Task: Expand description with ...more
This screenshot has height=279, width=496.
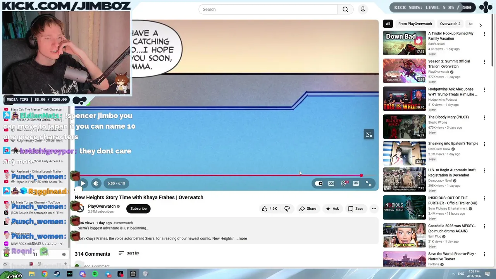Action: [x=241, y=238]
